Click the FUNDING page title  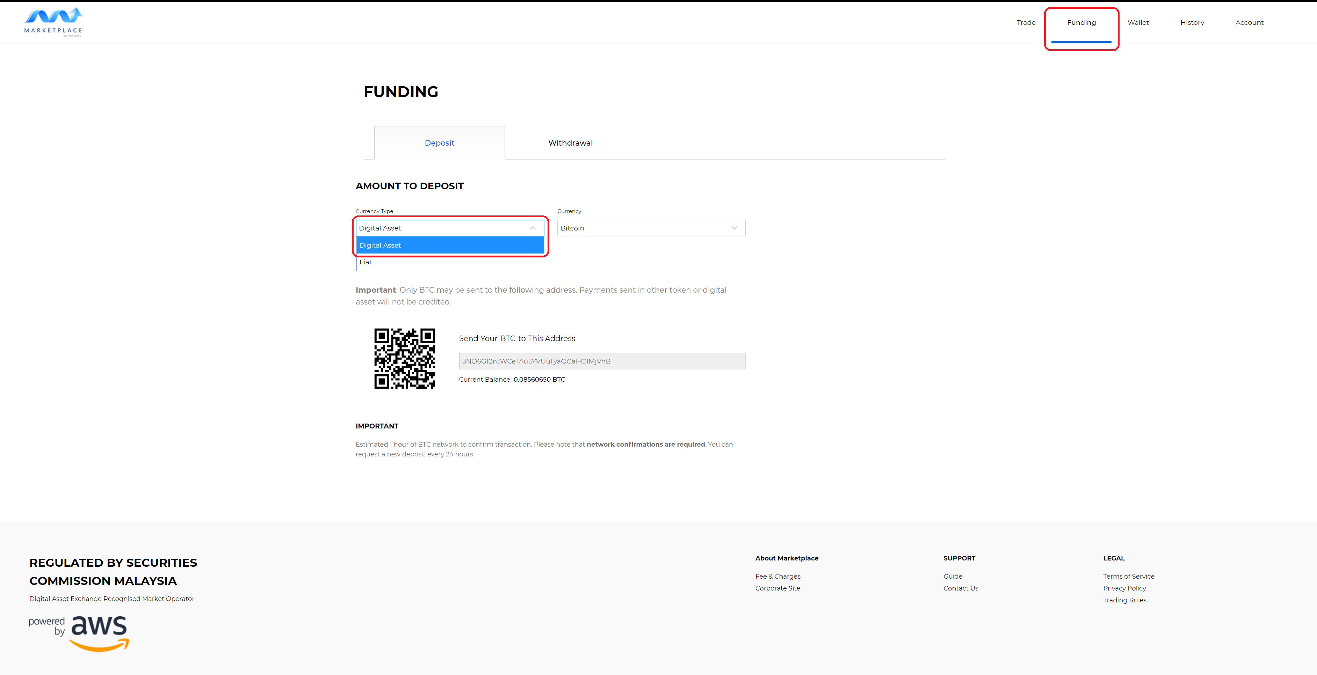[x=401, y=91]
